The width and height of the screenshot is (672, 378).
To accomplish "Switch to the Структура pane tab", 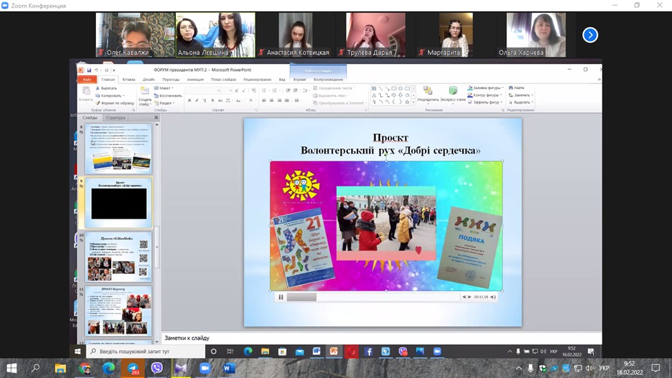I will pos(115,118).
